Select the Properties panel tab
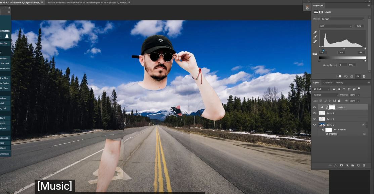374x194 pixels. tap(318, 5)
